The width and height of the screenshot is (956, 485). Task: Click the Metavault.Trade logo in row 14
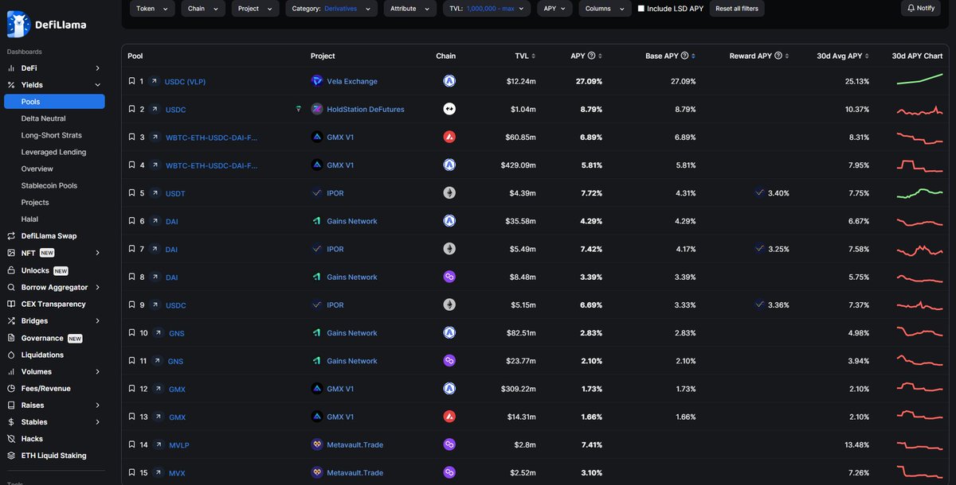(317, 444)
